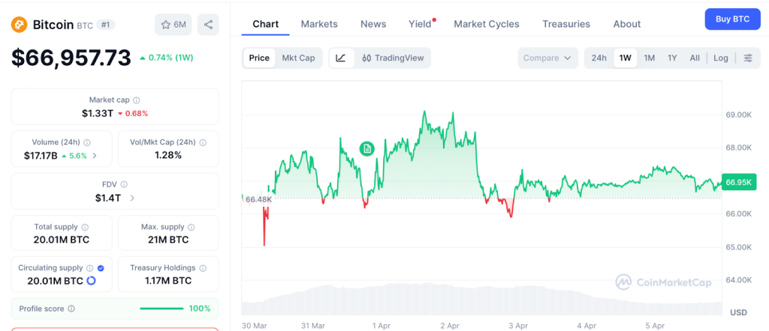The image size is (769, 331).
Task: Click the Market cap info icon
Action: click(x=137, y=100)
